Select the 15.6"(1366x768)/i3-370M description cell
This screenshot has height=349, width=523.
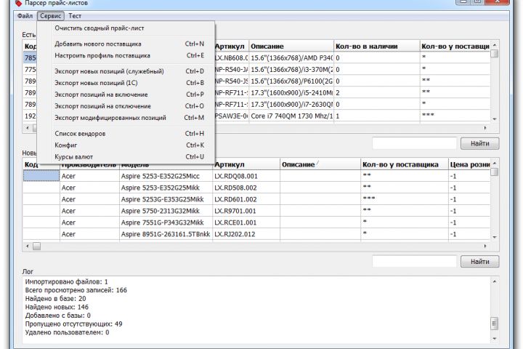pyautogui.click(x=291, y=70)
